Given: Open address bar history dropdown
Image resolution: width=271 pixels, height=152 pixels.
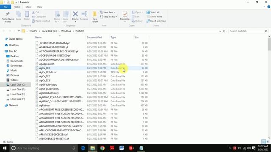Looking at the screenshot, I should point(220,31).
